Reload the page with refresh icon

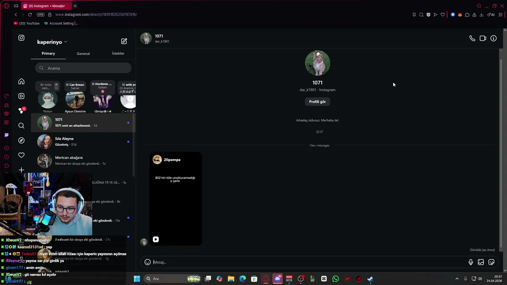[30, 15]
